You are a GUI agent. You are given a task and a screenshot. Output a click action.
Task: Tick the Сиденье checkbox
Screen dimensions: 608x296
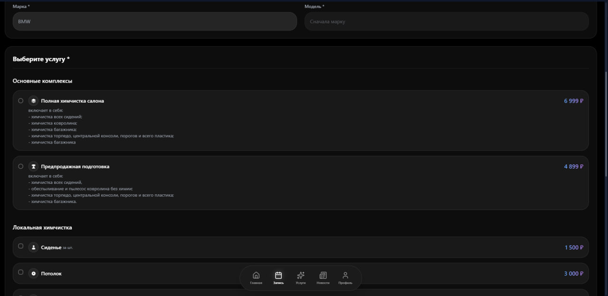tap(20, 246)
